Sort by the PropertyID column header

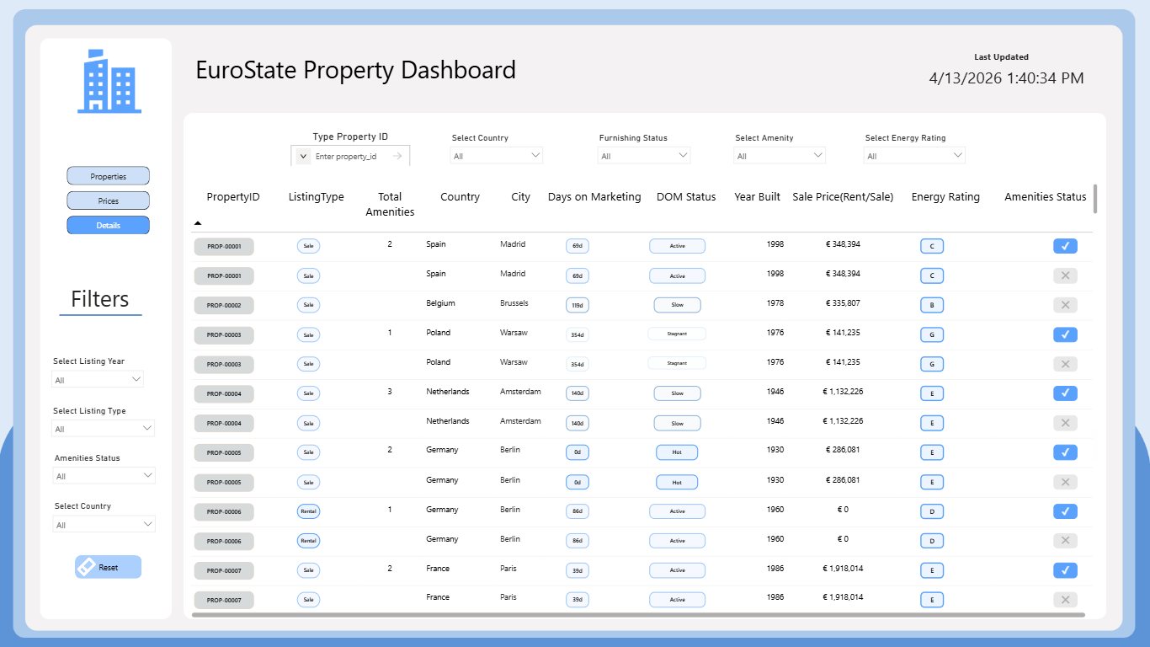[233, 197]
